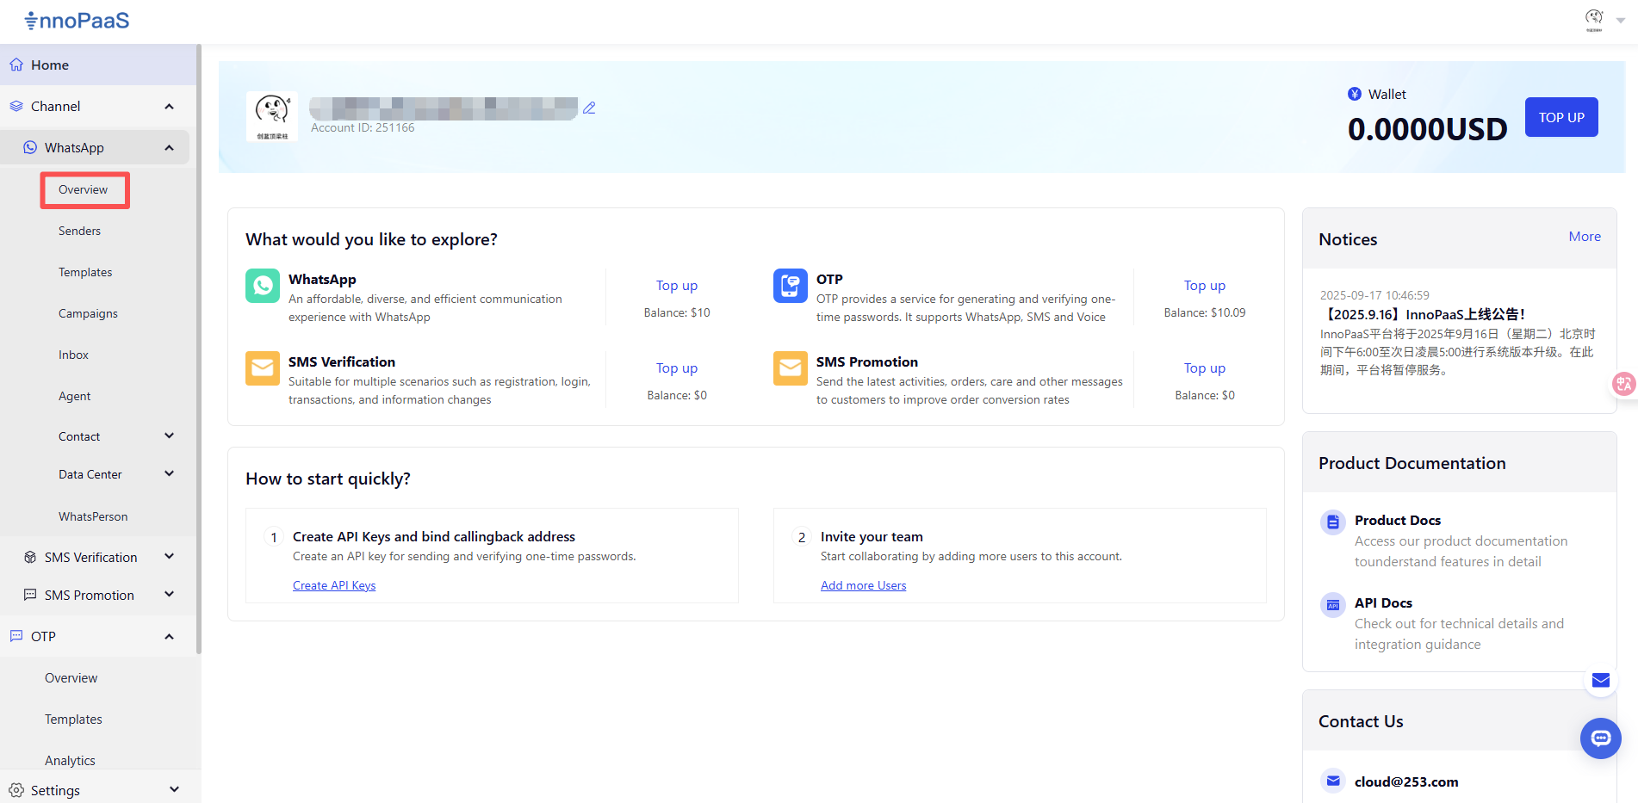Expand the Data Center submenu chevron
This screenshot has height=803, width=1638.
coord(169,473)
